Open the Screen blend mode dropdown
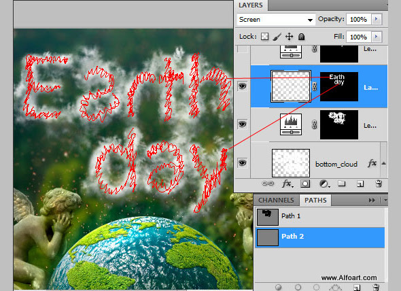Screen dimensions: 401x291 pyautogui.click(x=276, y=20)
